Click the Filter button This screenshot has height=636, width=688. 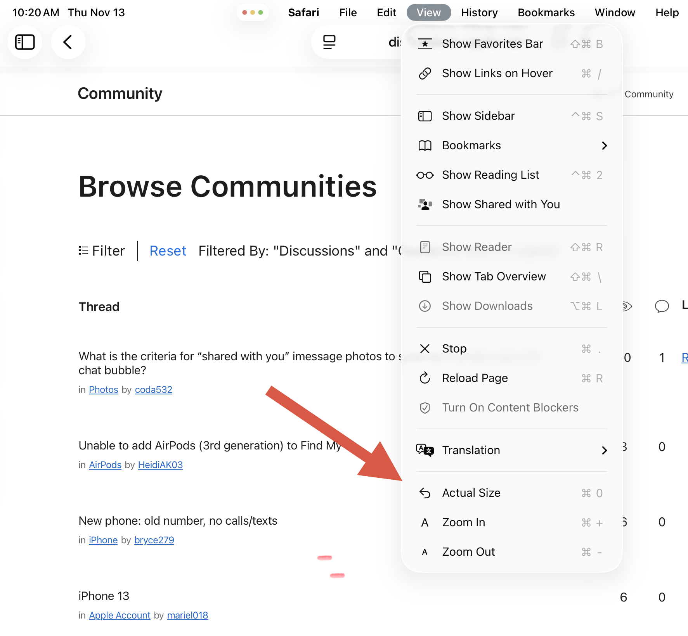tap(102, 251)
